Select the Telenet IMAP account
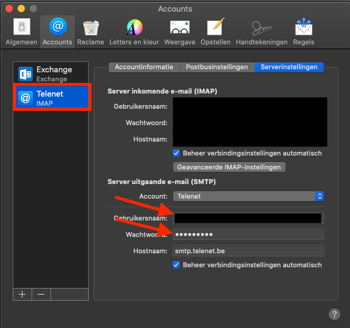The image size is (350, 328). (x=52, y=97)
